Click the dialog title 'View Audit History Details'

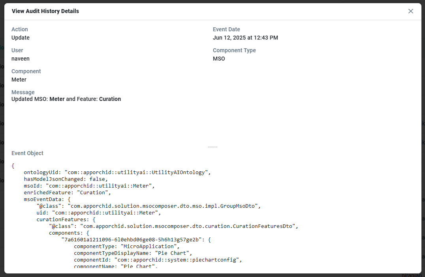click(x=45, y=11)
